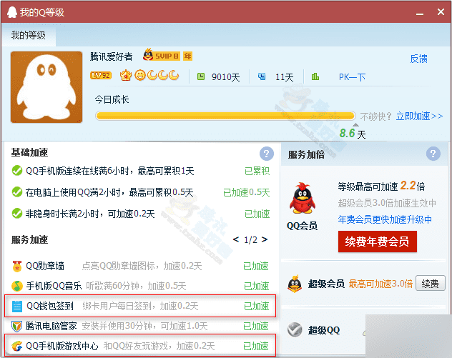
Task: Open help icon for 基础加速
Action: [x=266, y=154]
